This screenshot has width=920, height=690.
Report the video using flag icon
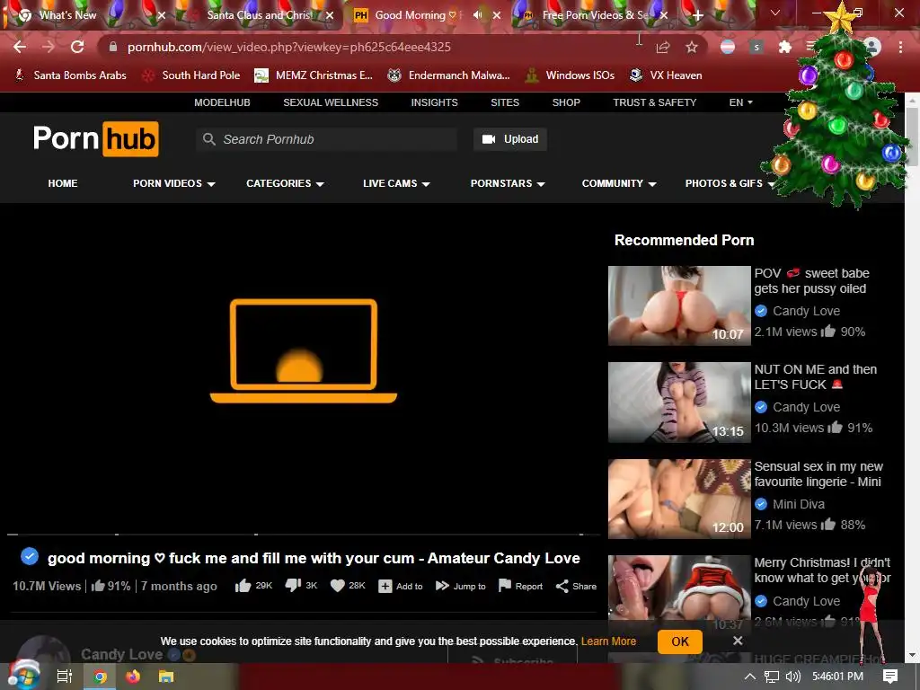(520, 586)
